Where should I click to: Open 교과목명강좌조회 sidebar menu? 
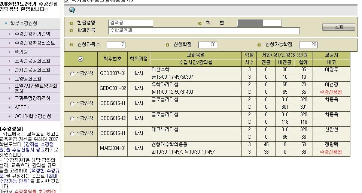click(32, 99)
